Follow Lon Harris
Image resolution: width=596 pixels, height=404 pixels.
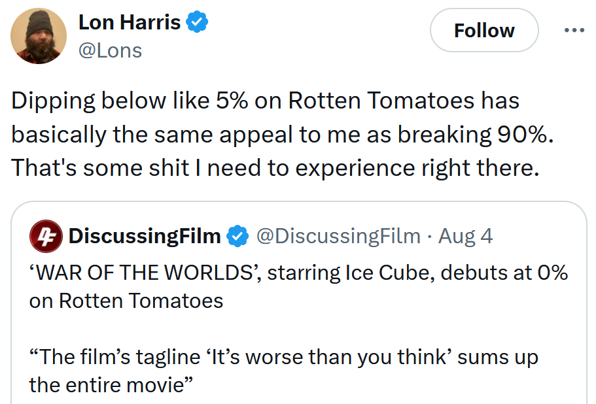click(484, 31)
